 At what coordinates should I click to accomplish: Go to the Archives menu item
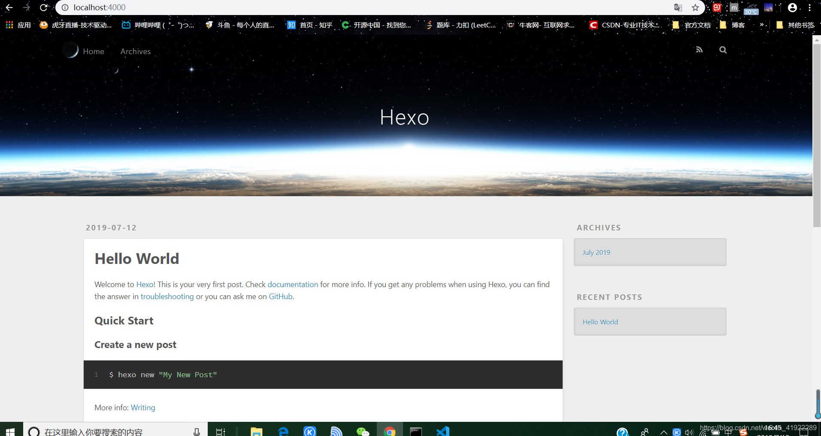coord(136,51)
